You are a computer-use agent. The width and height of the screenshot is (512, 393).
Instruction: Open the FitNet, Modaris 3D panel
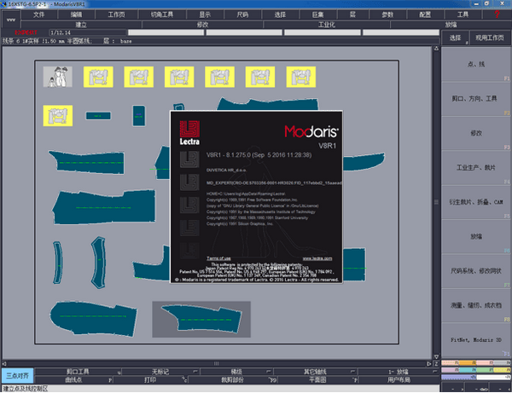(x=476, y=340)
